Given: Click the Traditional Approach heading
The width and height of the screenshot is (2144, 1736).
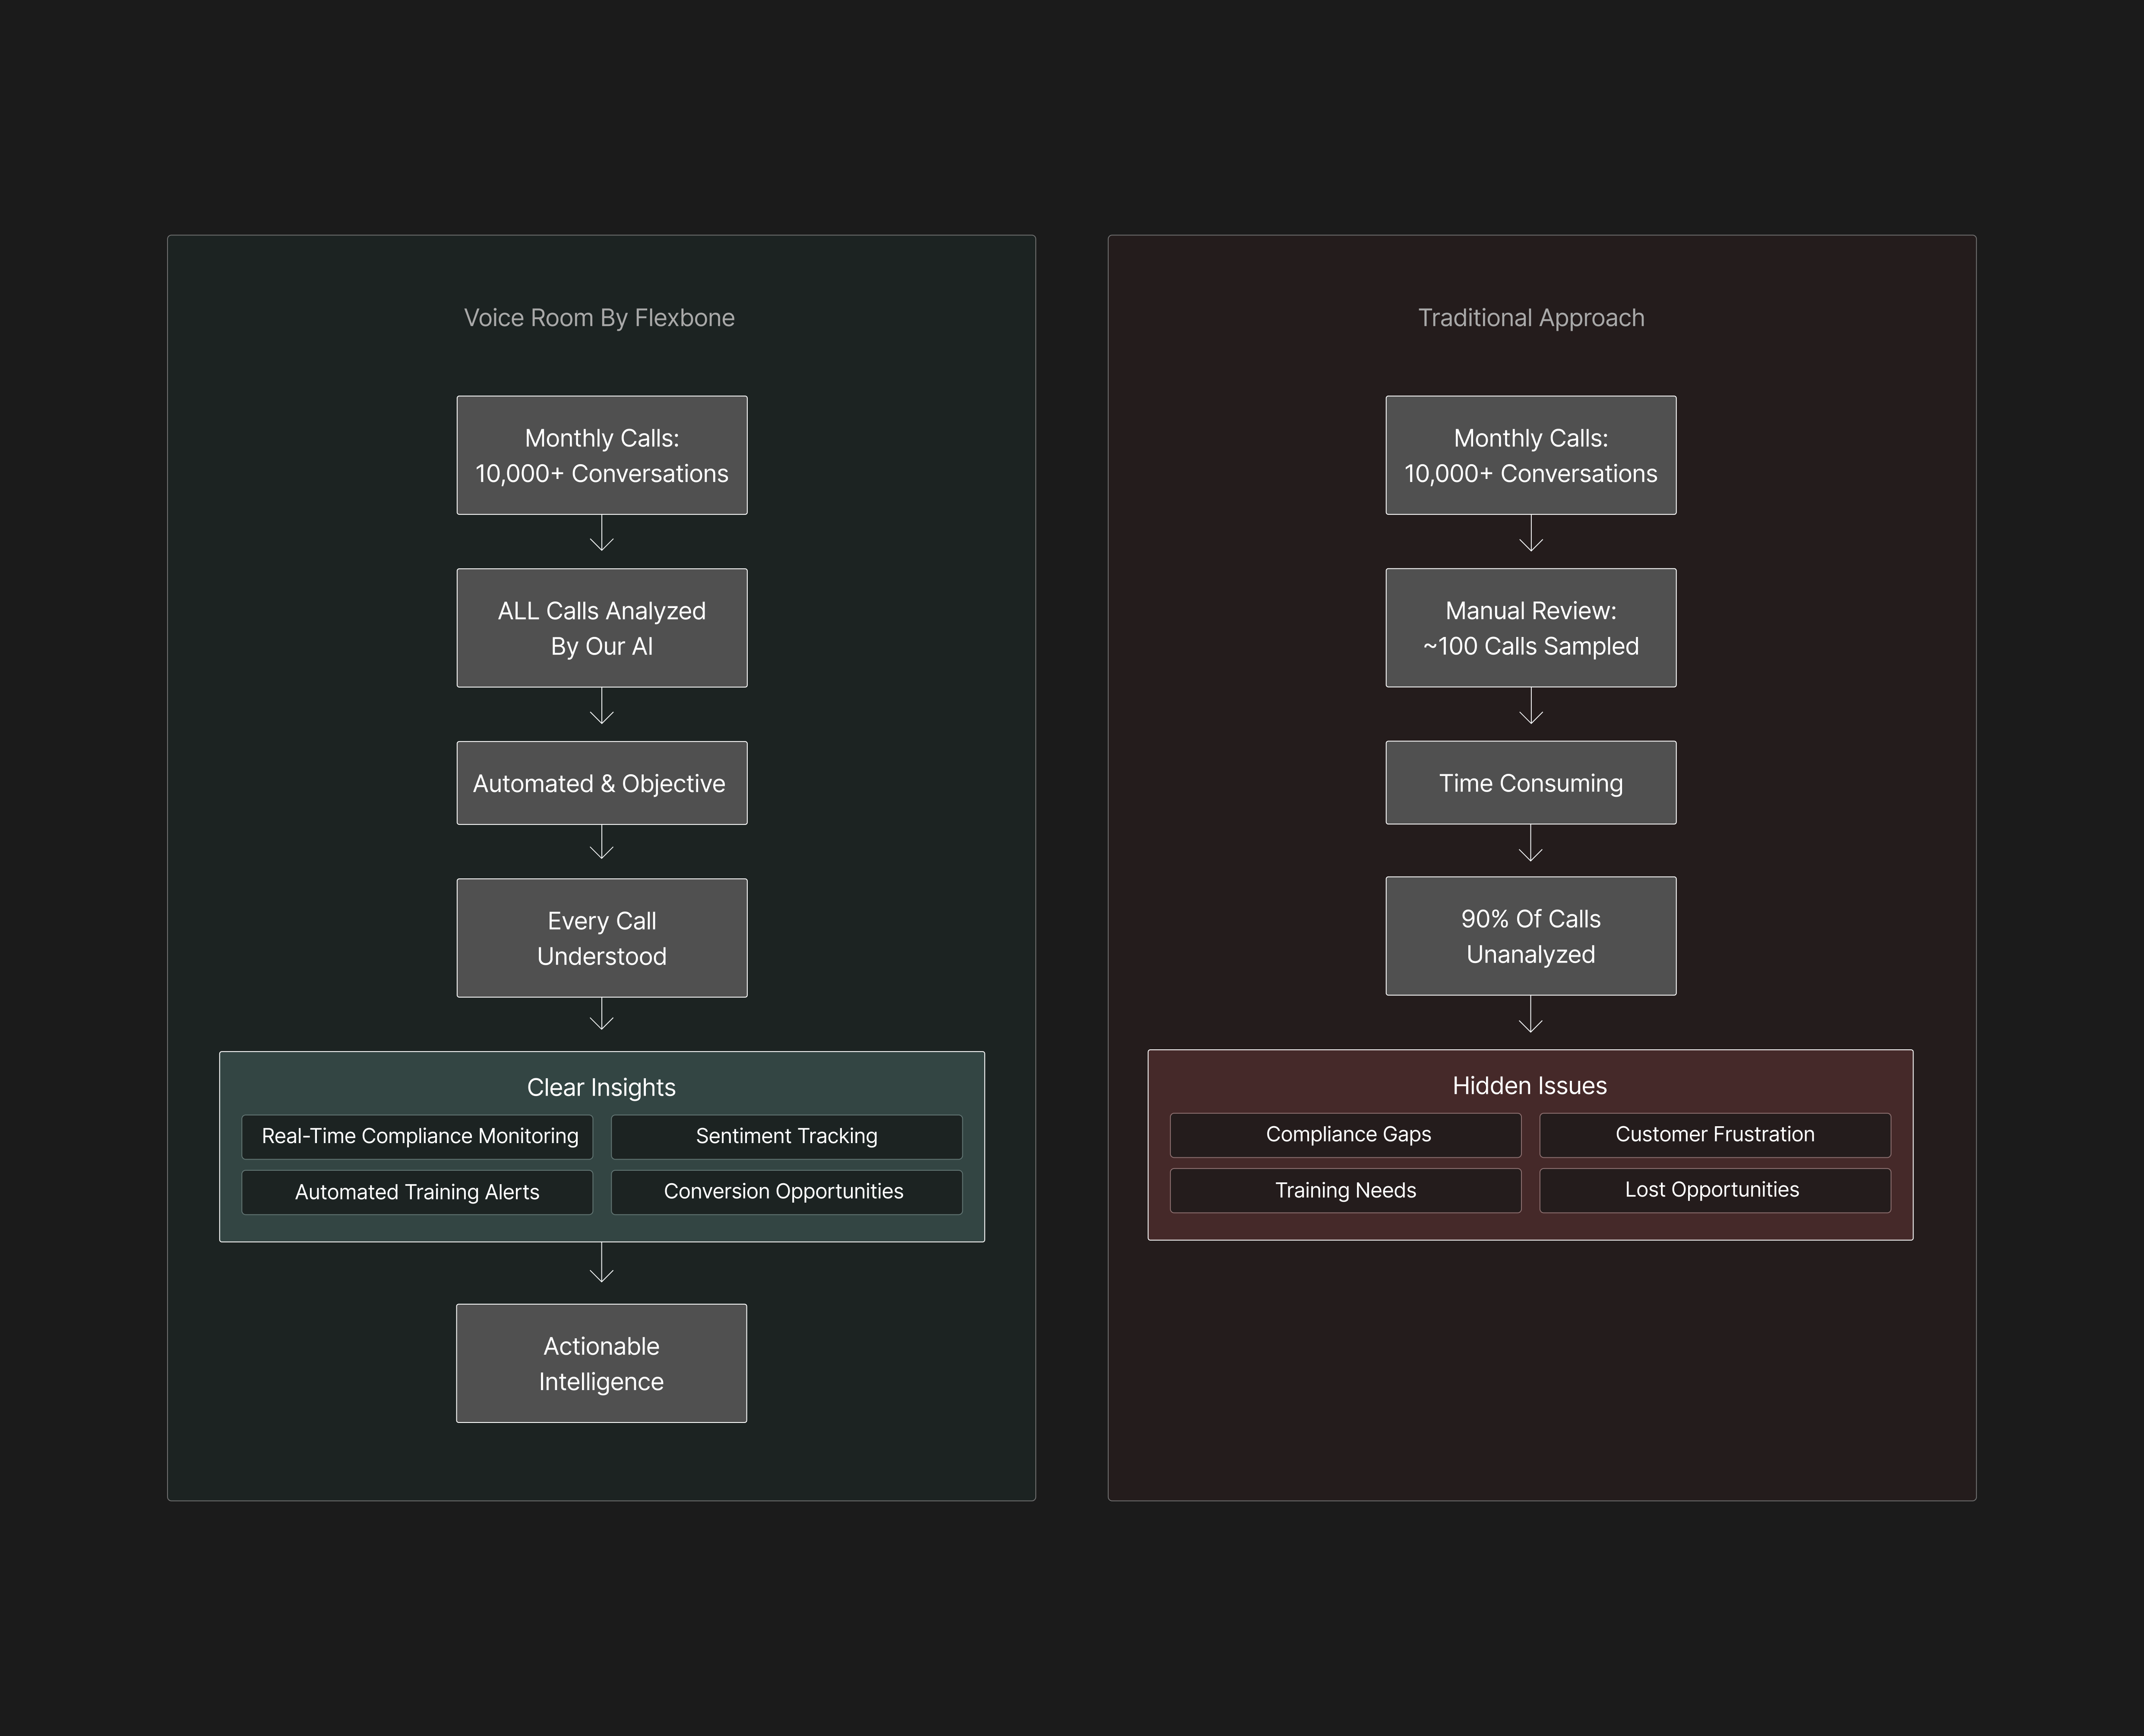Looking at the screenshot, I should (1530, 318).
